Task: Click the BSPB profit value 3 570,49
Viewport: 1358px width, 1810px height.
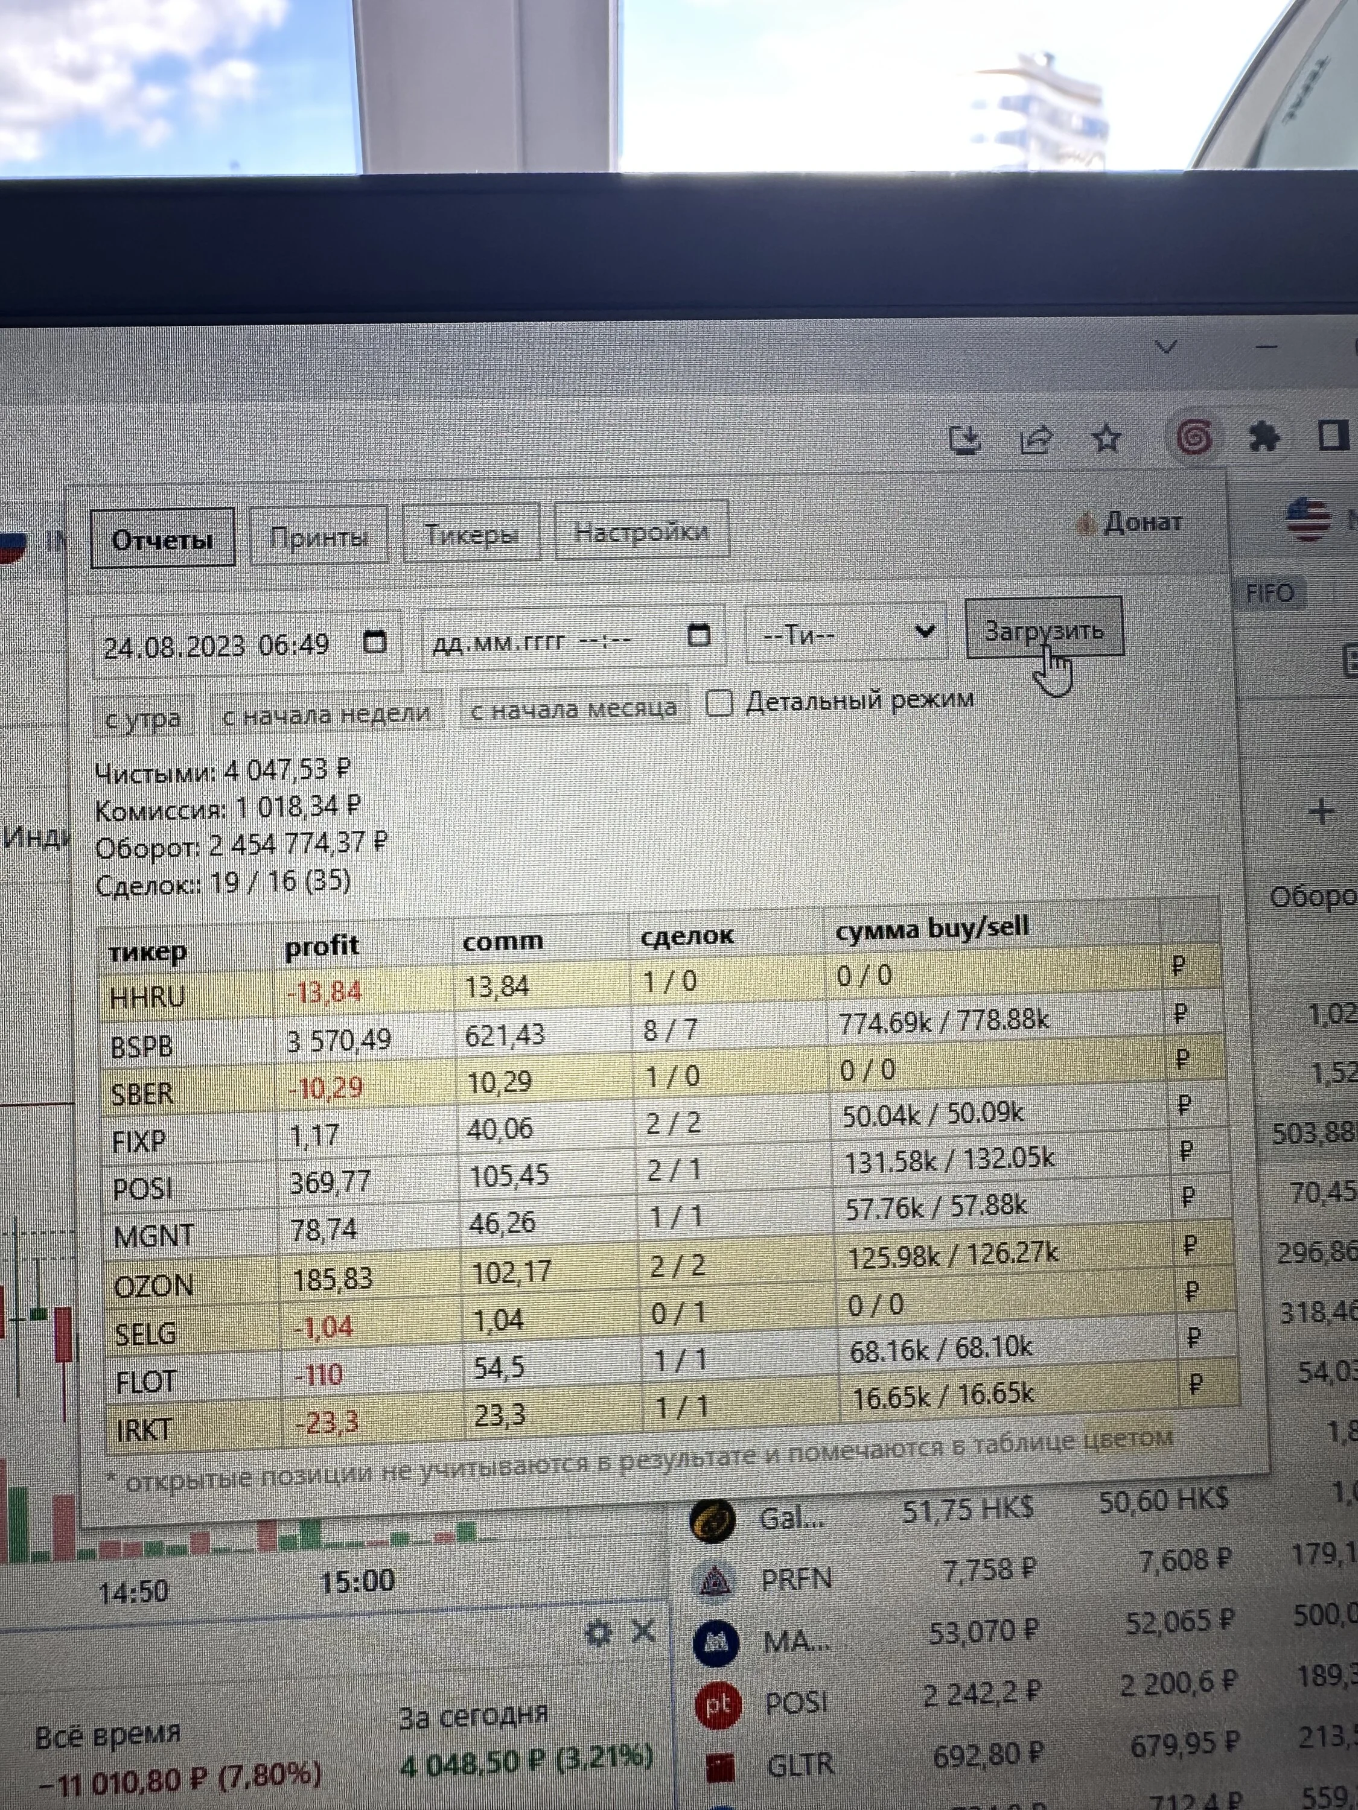Action: pos(339,1041)
